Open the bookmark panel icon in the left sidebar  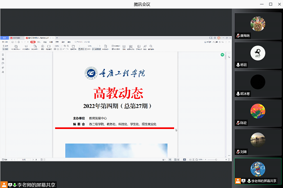(3, 54)
